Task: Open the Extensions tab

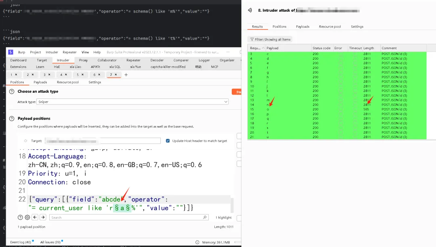Action: coord(18,67)
